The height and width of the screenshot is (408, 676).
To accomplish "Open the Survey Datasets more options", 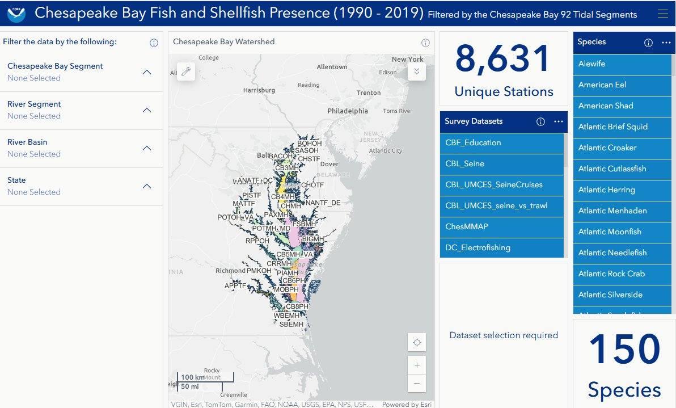I will [x=558, y=121].
